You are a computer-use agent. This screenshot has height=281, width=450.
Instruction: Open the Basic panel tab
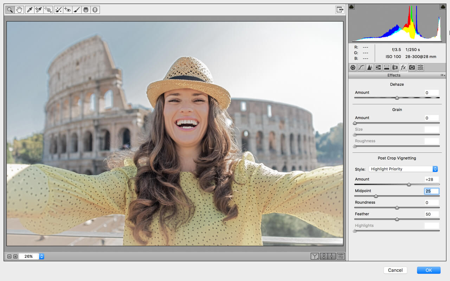(x=353, y=67)
